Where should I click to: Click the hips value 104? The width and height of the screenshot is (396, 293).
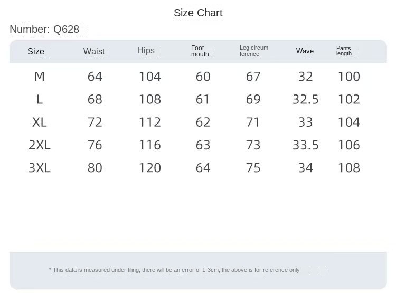tap(150, 77)
